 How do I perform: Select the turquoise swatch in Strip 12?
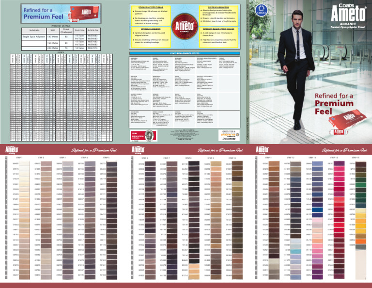pyautogui.click(x=295, y=251)
